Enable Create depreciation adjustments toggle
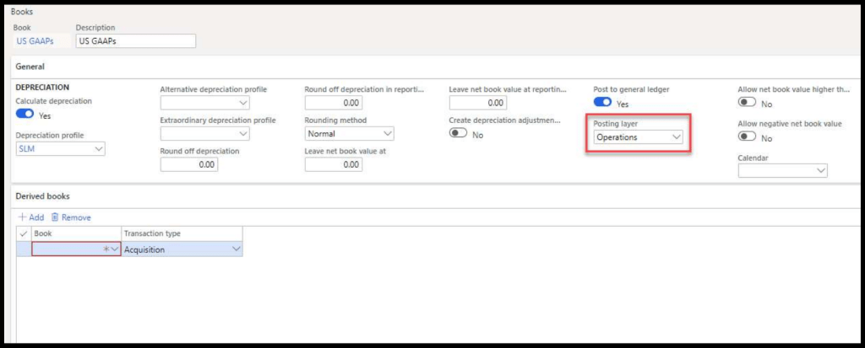Viewport: 865px width, 348px height. 458,133
